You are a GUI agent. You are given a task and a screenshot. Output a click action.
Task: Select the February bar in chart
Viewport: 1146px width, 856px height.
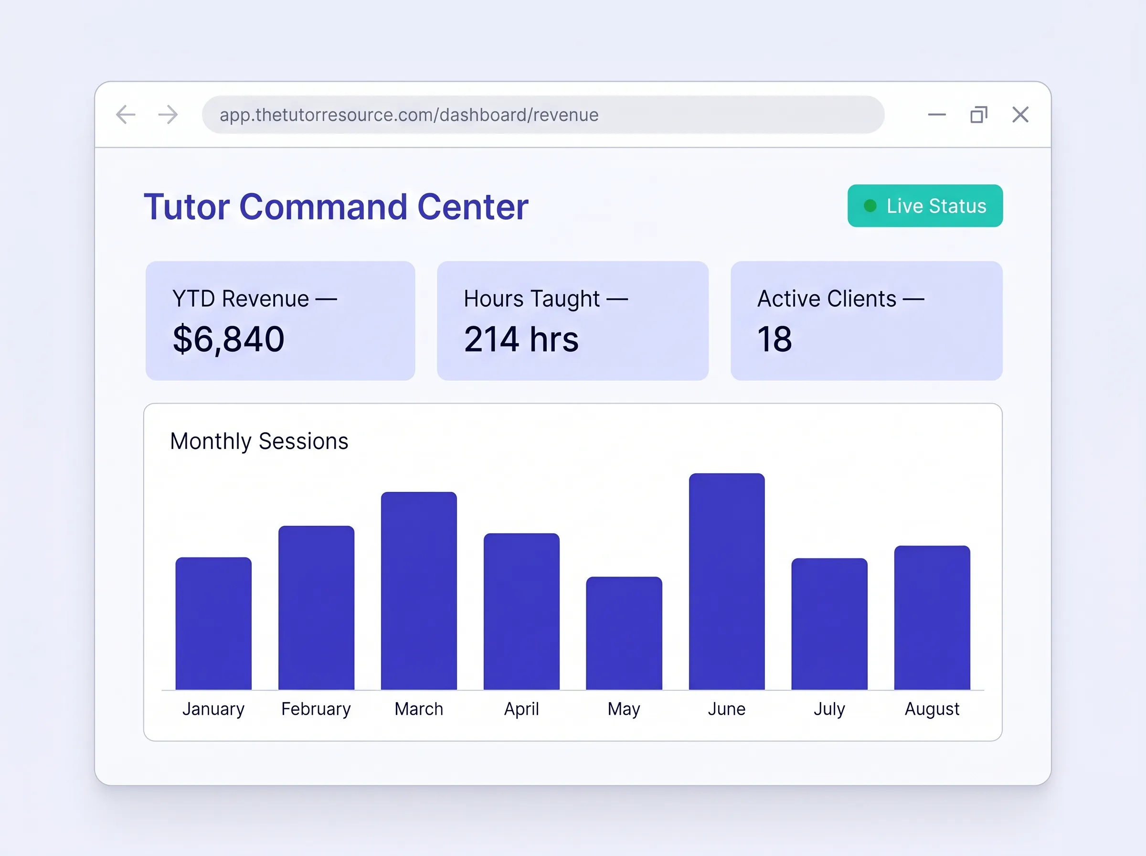pos(317,608)
